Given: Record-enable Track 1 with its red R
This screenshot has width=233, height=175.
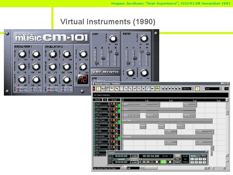Looking at the screenshot, I should tap(111, 104).
